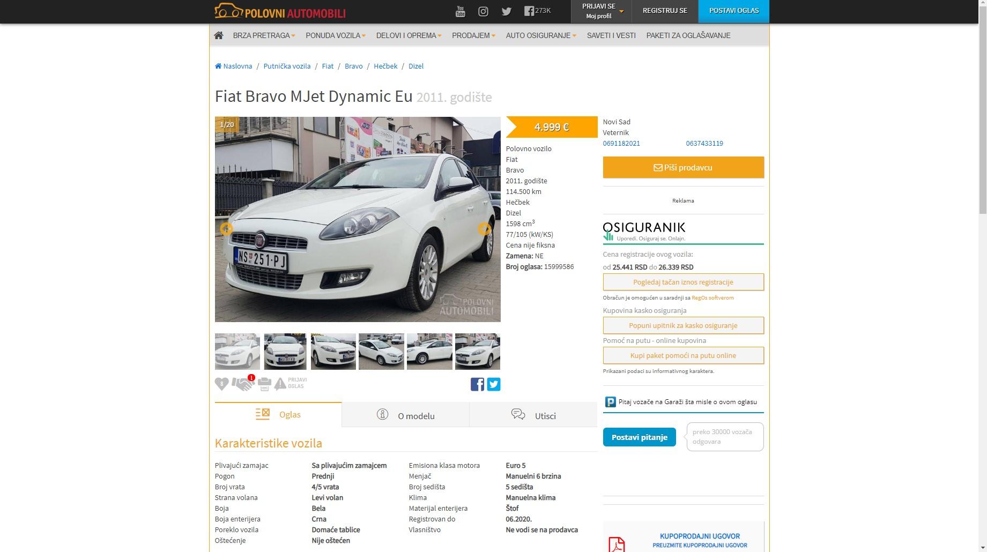Click Piši prodavcu button
Viewport: 987px width, 552px height.
click(683, 167)
